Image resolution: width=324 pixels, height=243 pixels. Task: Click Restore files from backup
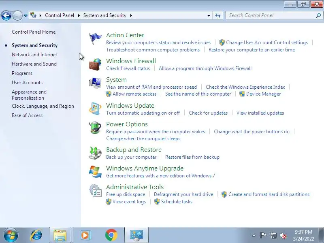(x=192, y=157)
